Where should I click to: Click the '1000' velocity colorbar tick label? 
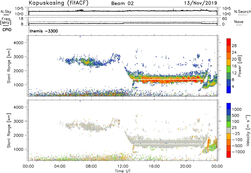coord(237,109)
